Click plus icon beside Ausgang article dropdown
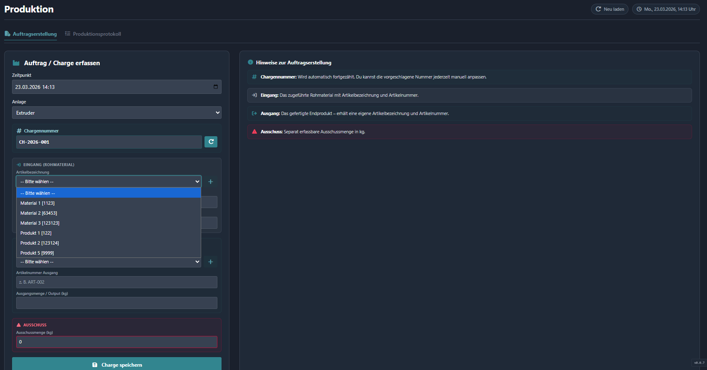 [210, 262]
